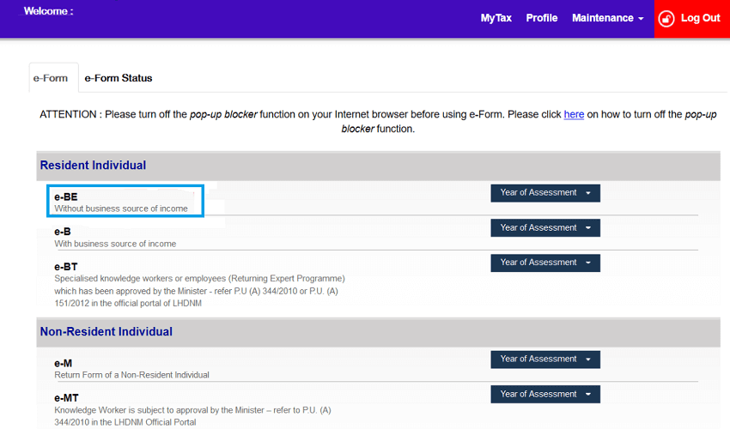The height and width of the screenshot is (435, 730).
Task: Click the e-M non-resident form title
Action: pyautogui.click(x=63, y=363)
